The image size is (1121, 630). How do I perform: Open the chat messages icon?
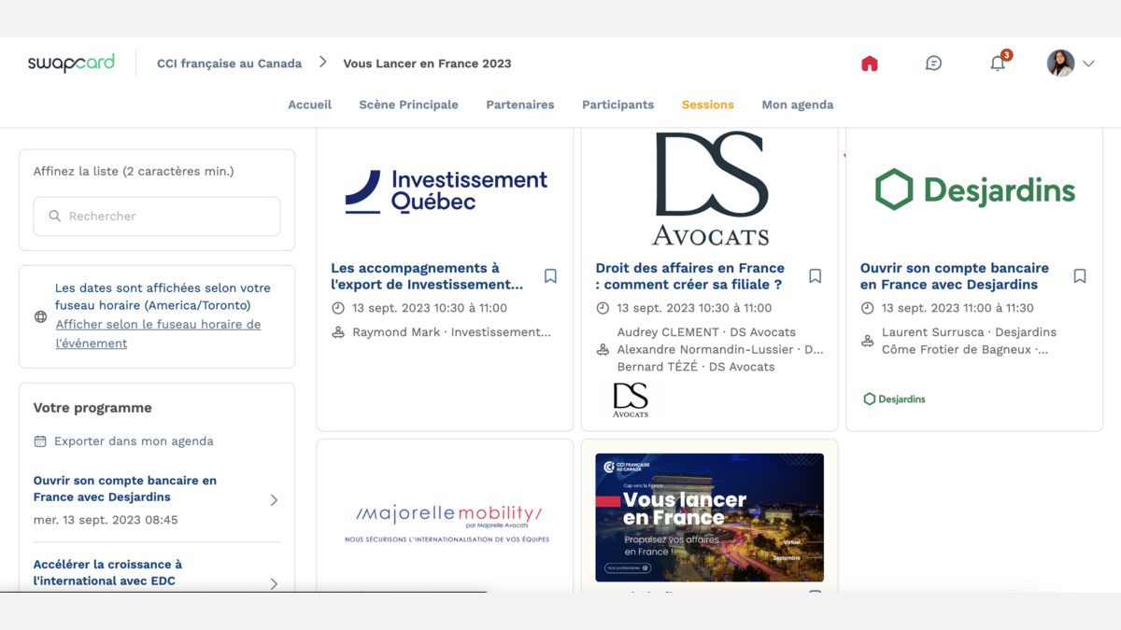(x=933, y=63)
